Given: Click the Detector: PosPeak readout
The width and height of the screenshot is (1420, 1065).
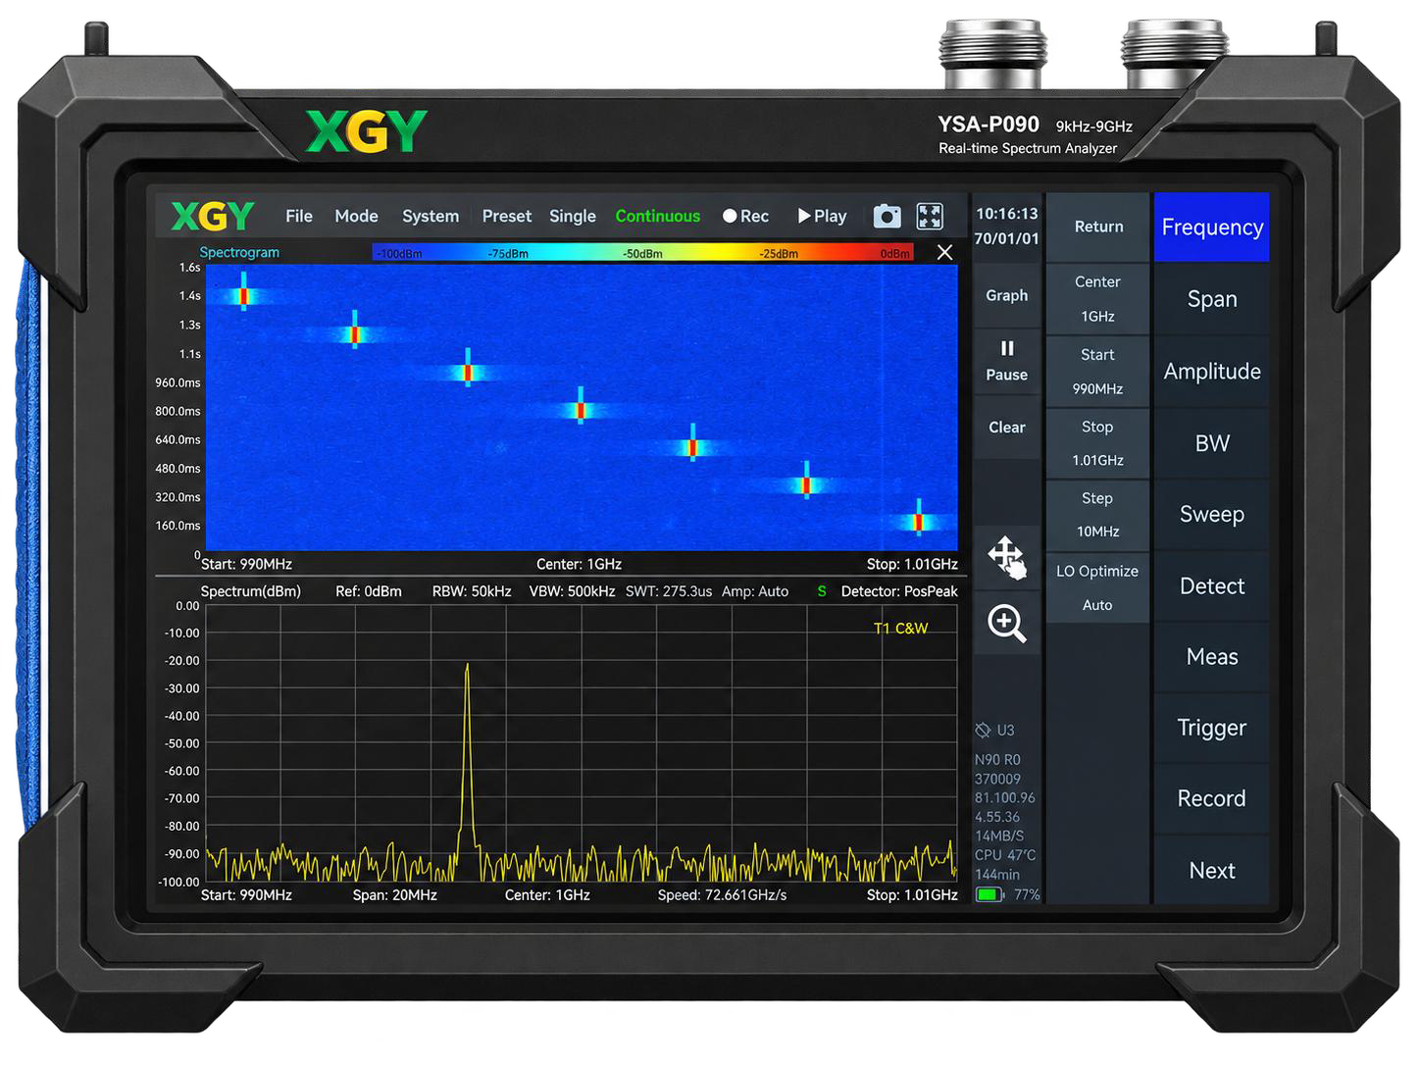Looking at the screenshot, I should [899, 591].
